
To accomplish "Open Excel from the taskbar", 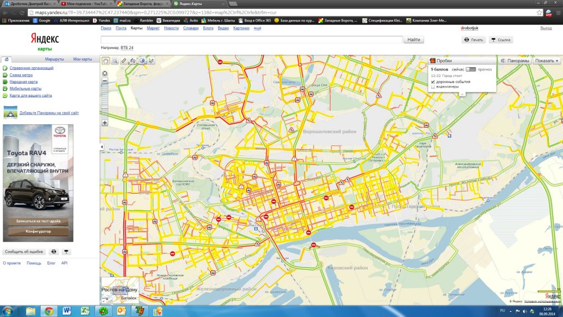I will point(85,311).
